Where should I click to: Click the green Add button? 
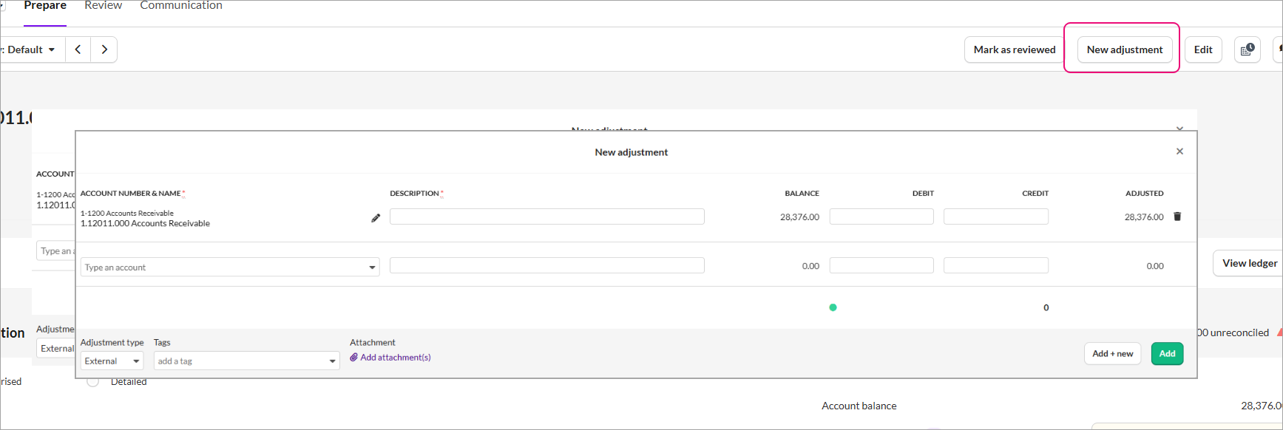(x=1167, y=354)
